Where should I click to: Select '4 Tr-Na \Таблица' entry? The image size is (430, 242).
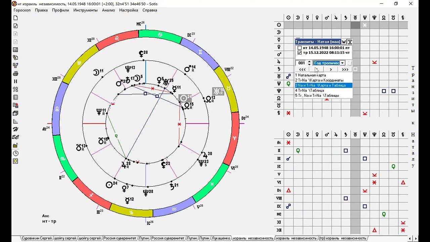[324, 90]
